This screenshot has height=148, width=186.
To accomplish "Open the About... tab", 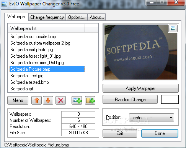I will (x=97, y=17).
